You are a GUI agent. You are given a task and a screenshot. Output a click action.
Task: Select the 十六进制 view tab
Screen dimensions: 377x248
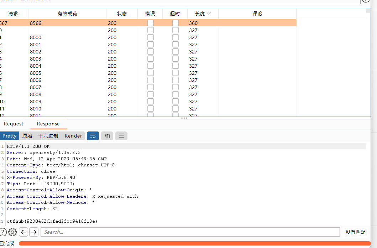tap(48, 136)
